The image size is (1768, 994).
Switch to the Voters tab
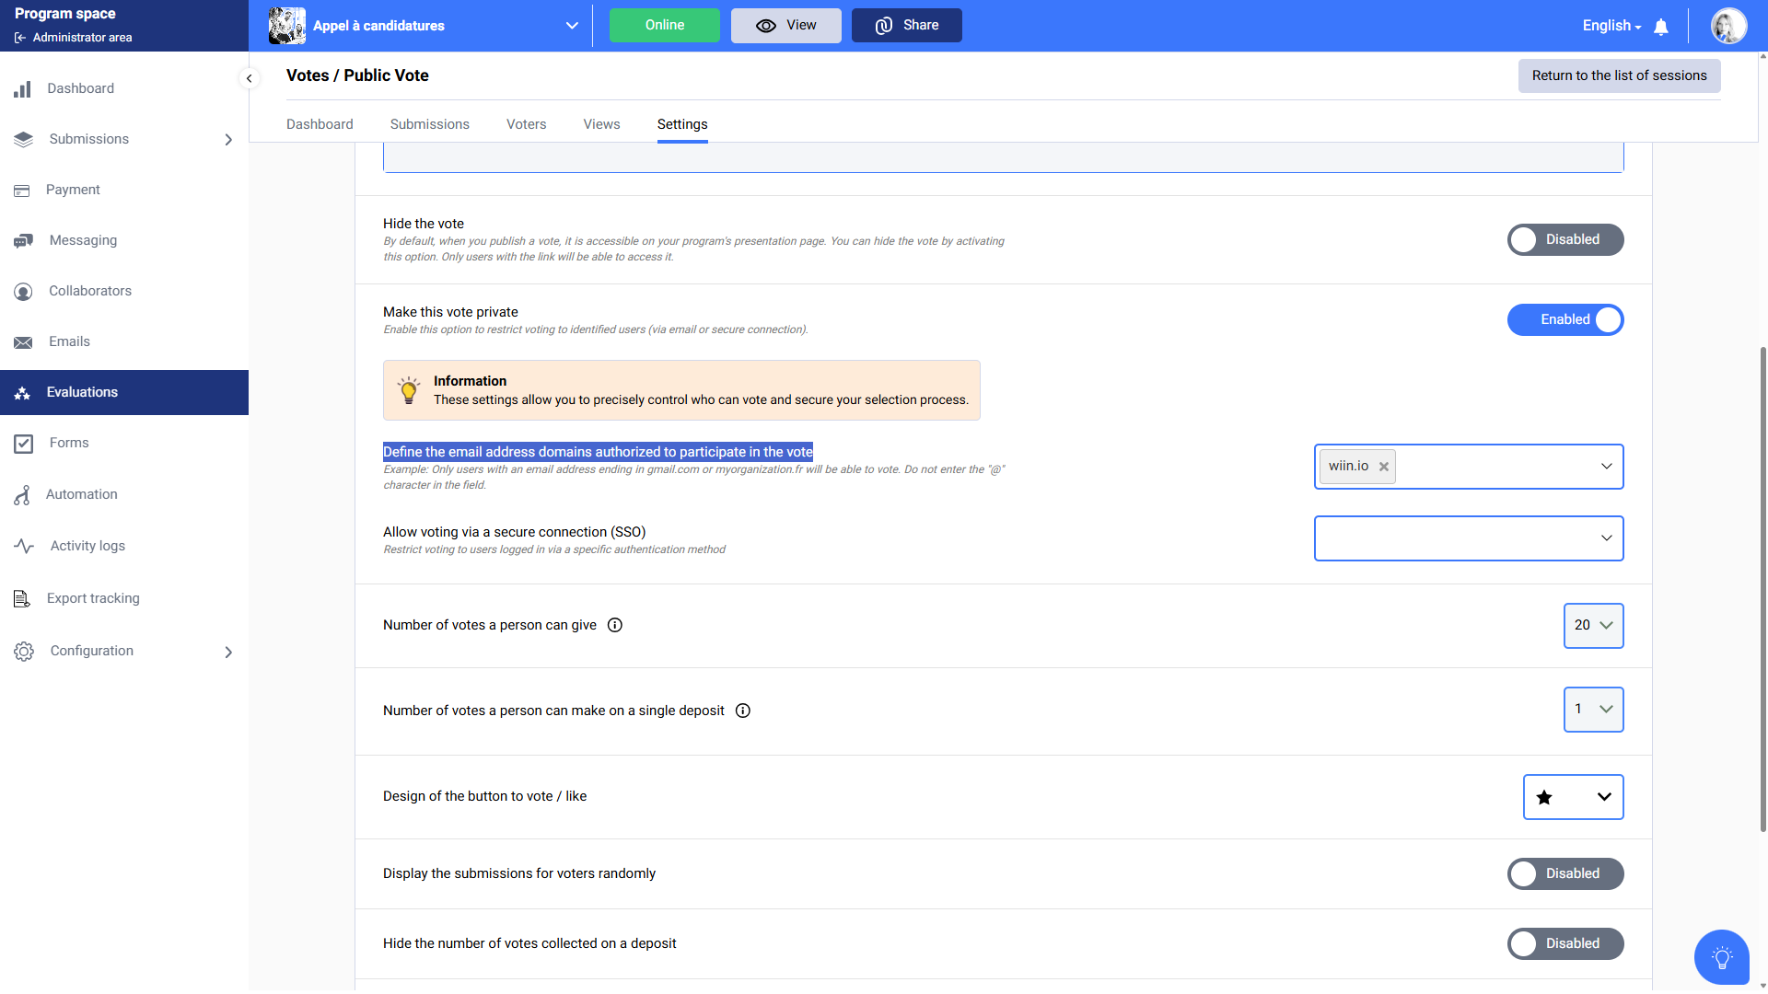[526, 124]
